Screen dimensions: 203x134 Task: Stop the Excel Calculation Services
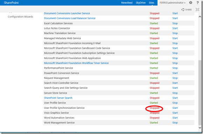tap(175, 23)
